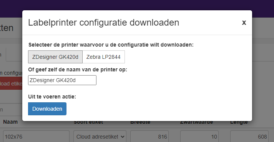Open the Cloud adresetiket dropdown
274x142 pixels.
(x=100, y=137)
